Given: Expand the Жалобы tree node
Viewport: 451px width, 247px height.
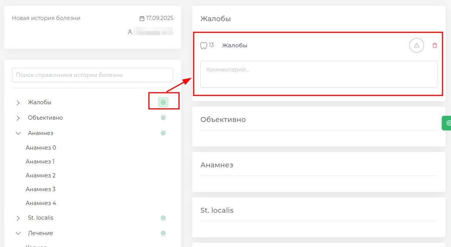Looking at the screenshot, I should tap(18, 103).
